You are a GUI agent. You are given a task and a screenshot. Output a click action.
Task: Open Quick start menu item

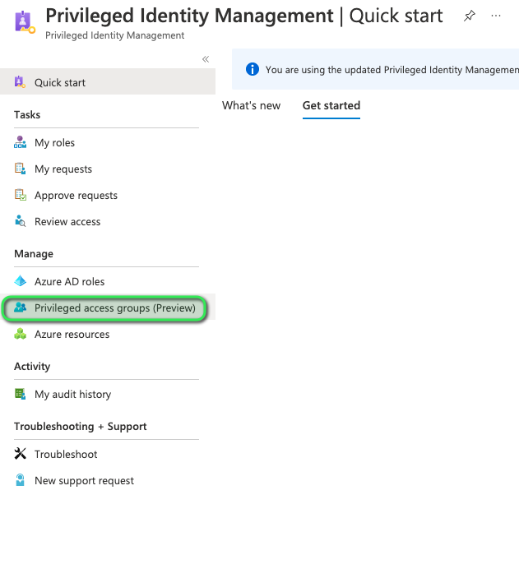[x=108, y=82]
